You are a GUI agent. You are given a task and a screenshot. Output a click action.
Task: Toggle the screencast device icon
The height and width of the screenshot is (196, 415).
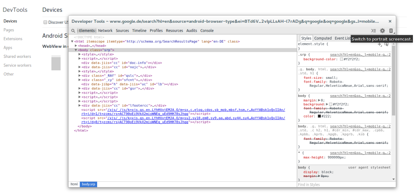tap(391, 31)
